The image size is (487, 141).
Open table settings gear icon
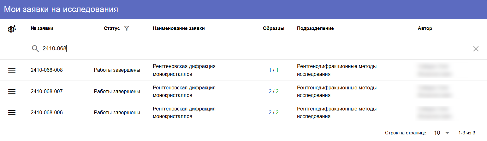[12, 29]
